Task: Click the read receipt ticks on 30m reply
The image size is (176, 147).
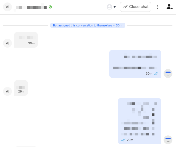Action: (156, 73)
